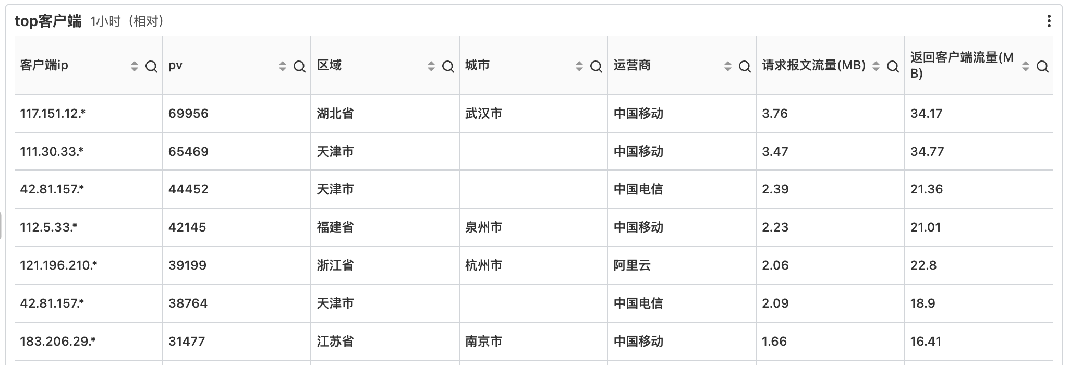Open the top客户端 panel more-options menu
Image resolution: width=1070 pixels, height=365 pixels.
coord(1049,21)
